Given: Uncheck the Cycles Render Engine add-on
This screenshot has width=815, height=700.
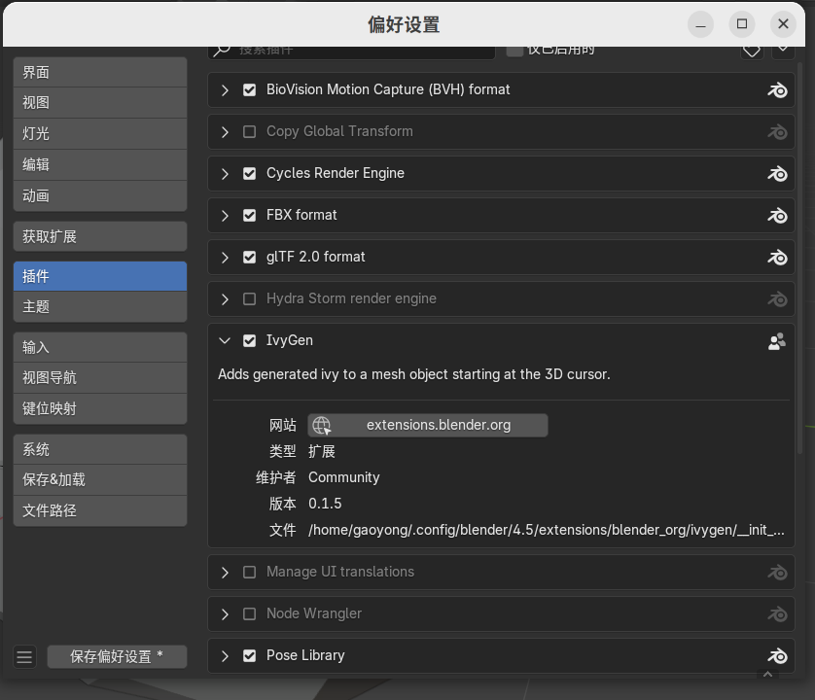Looking at the screenshot, I should coord(250,174).
